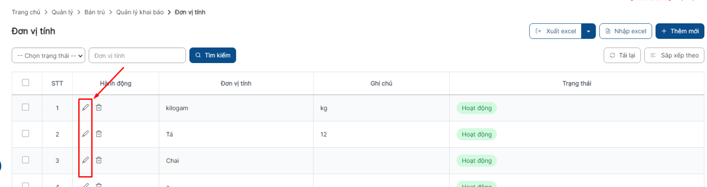Focus the Đơn vị tính search field
Viewport: 707px width, 187px height.
coord(137,56)
